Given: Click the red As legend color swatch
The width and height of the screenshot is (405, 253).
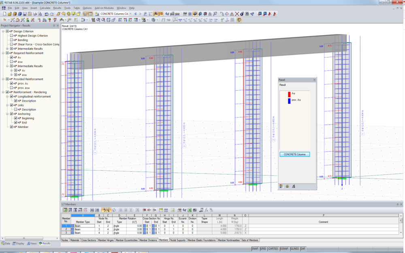Looking at the screenshot, I should pos(289,94).
